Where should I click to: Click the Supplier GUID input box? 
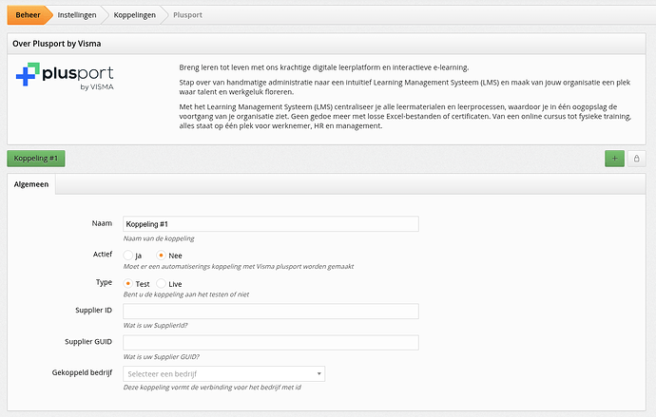click(x=271, y=342)
